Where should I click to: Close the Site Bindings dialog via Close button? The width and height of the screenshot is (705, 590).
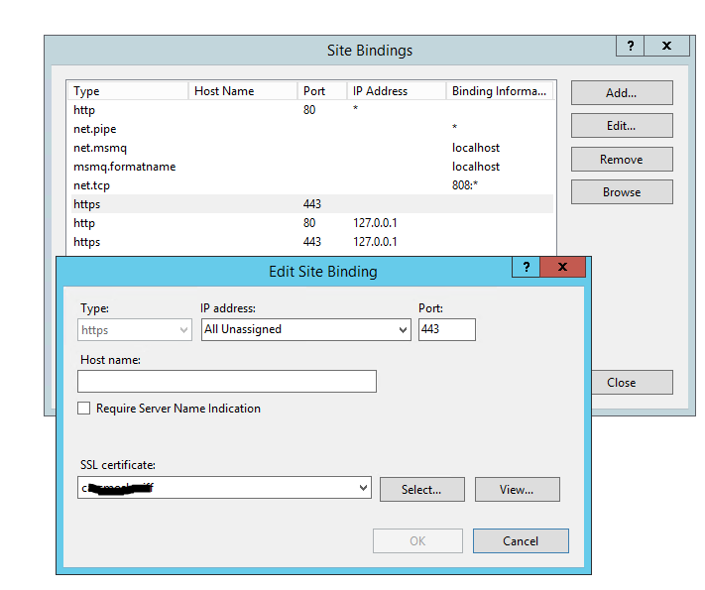click(x=622, y=383)
